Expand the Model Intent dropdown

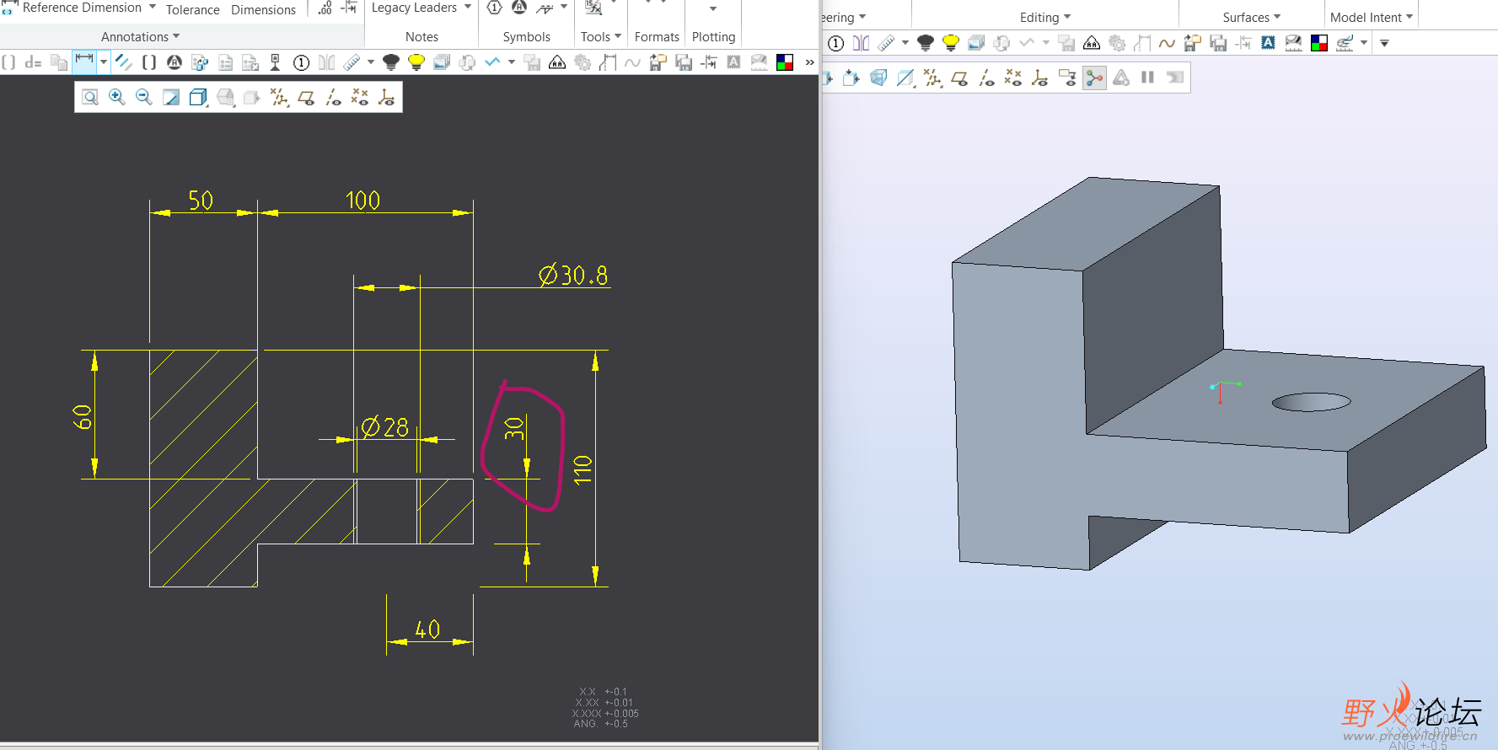[1371, 18]
